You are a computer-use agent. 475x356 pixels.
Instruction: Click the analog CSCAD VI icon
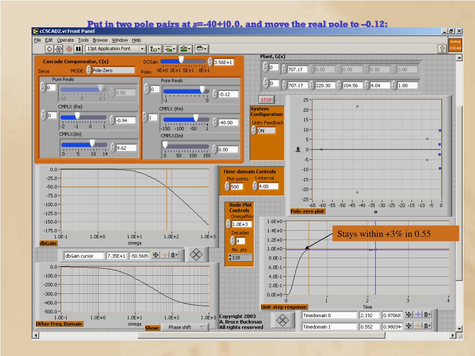click(x=455, y=45)
